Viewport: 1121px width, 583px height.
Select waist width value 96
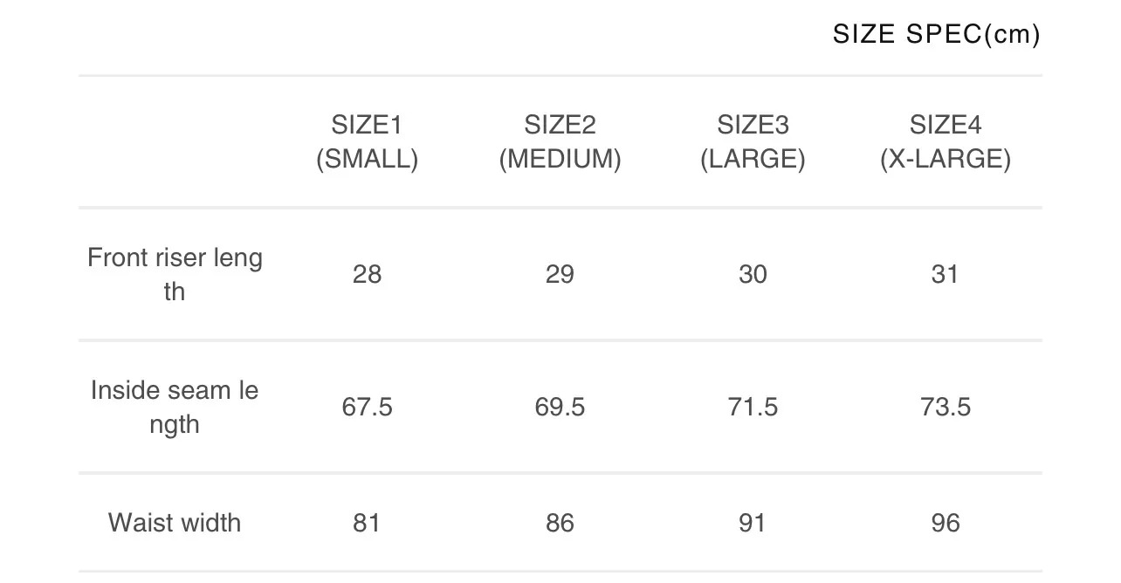(x=946, y=523)
